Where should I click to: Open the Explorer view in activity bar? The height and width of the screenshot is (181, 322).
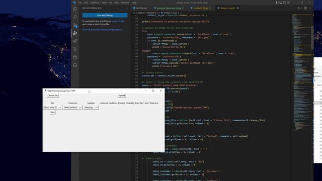tap(75, 9)
